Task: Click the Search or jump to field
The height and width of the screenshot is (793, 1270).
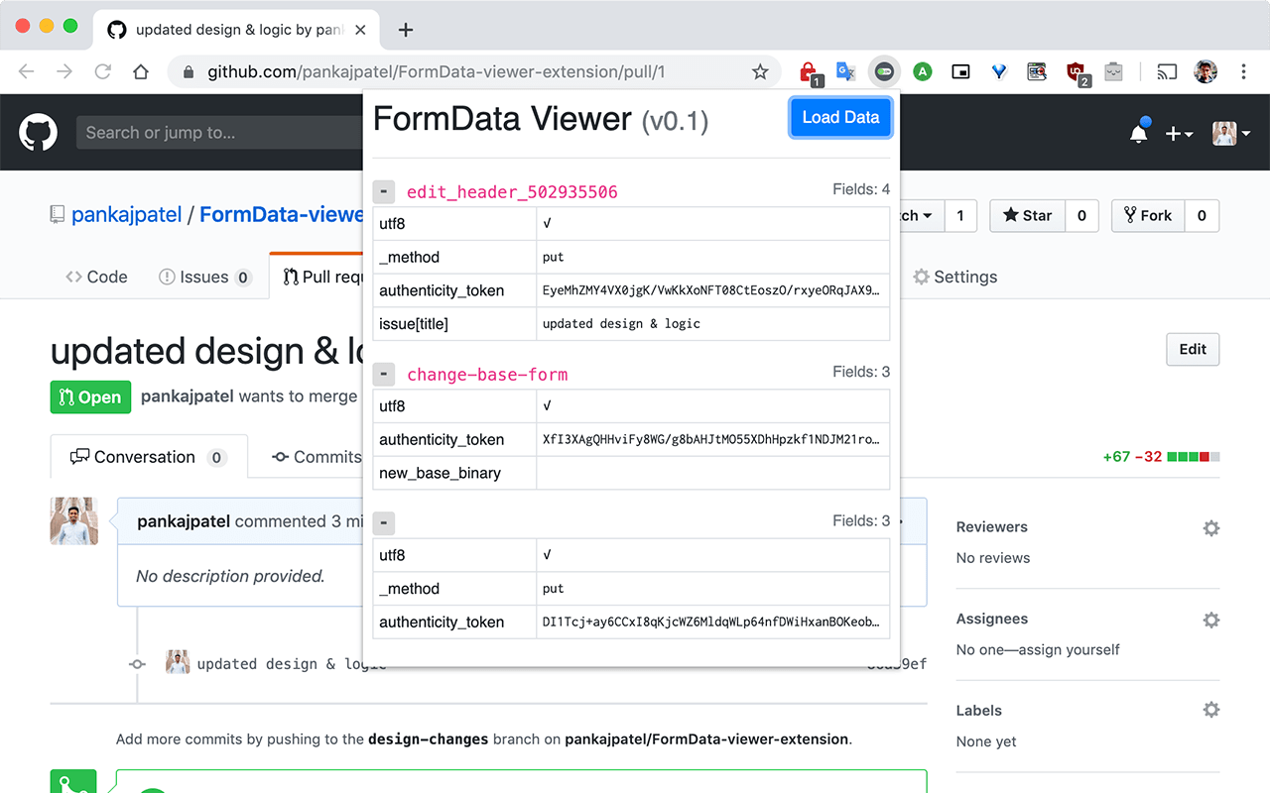Action: [219, 133]
